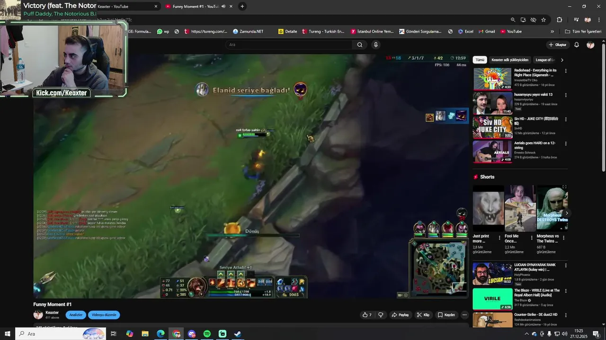Open Keaxter channel avatar below video

point(38,315)
